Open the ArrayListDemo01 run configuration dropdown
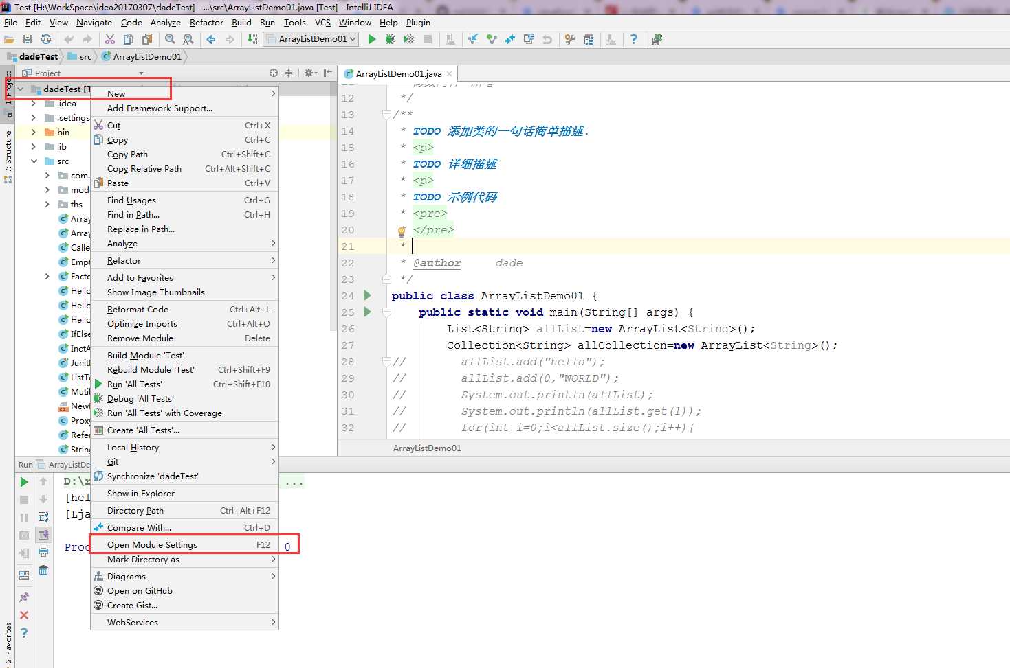The width and height of the screenshot is (1010, 668). coord(311,39)
